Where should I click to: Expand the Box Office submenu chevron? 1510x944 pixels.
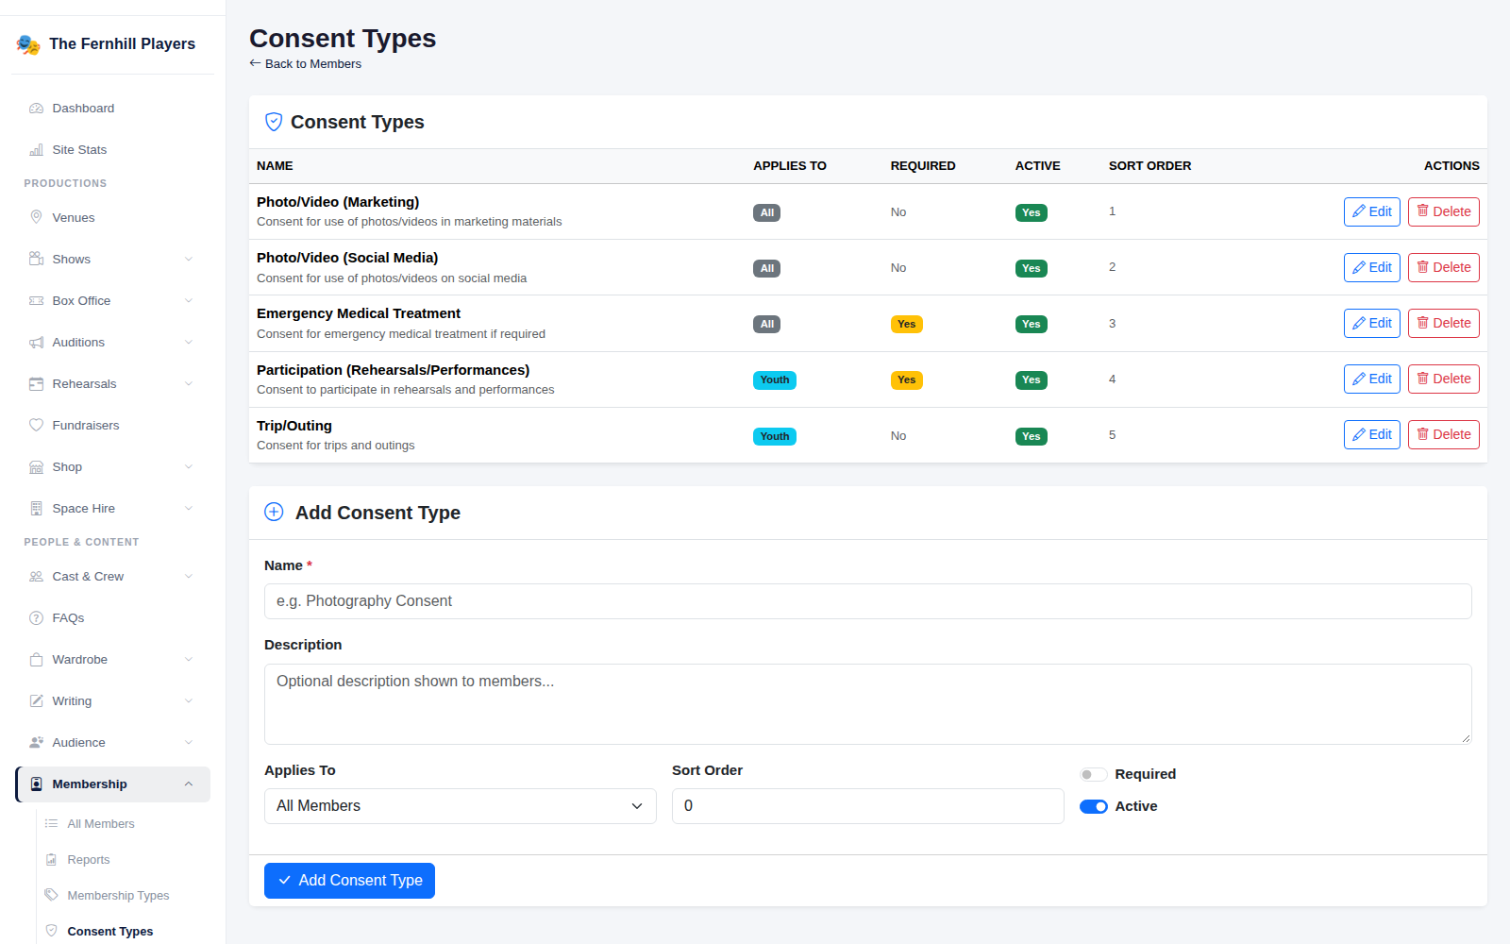pyautogui.click(x=189, y=301)
